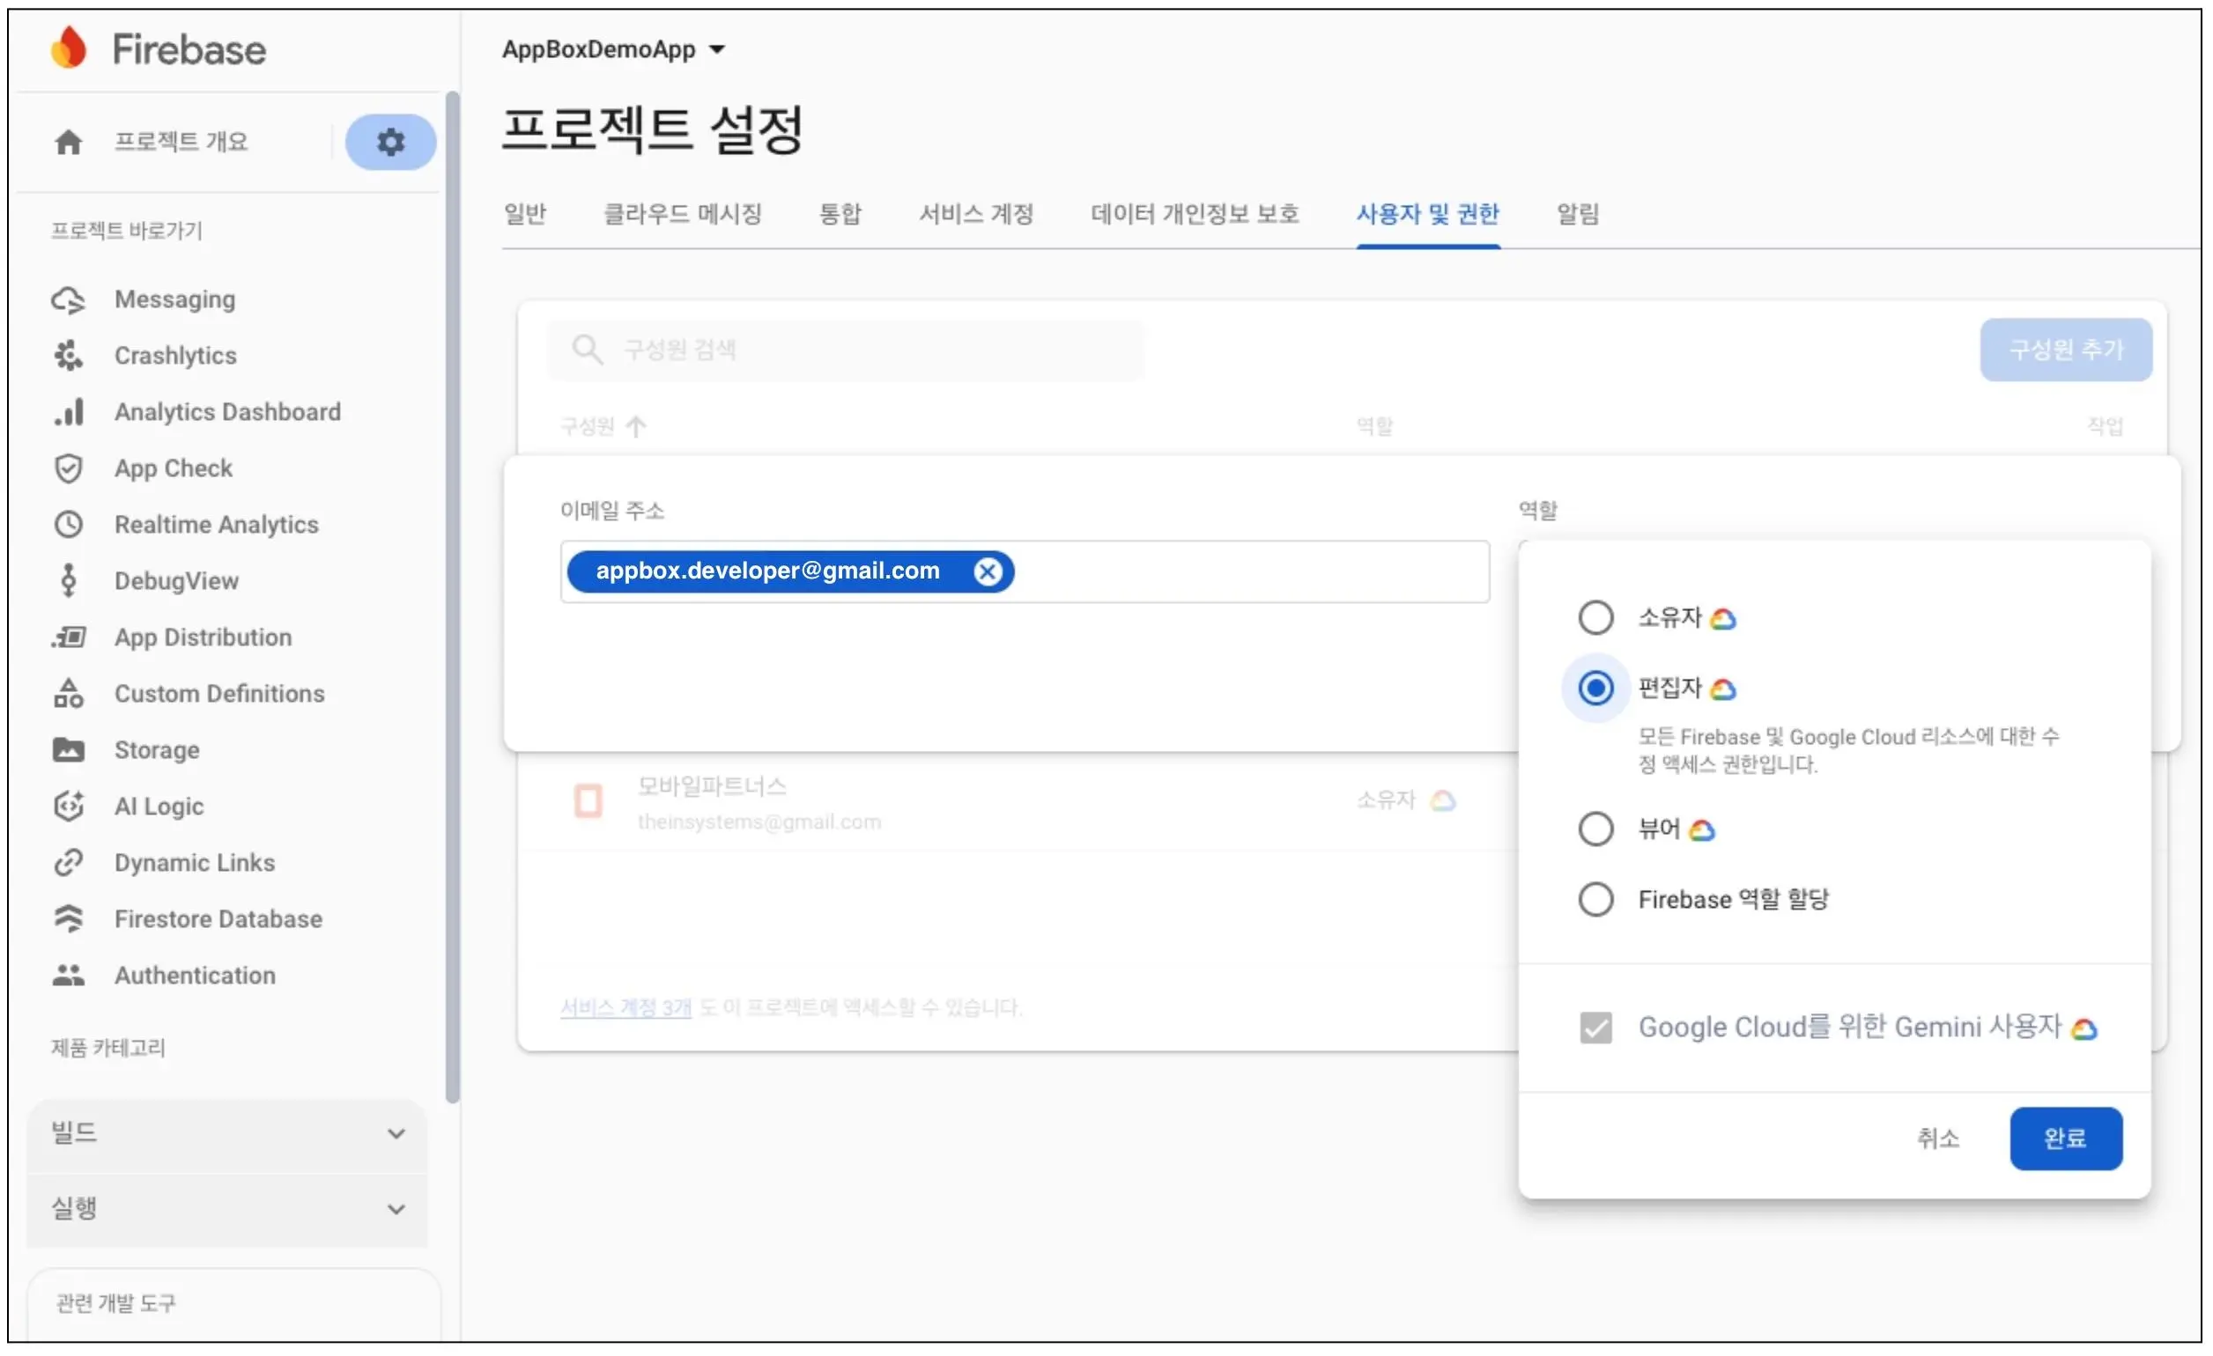Click the 완료 button
Image resolution: width=2213 pixels, height=1356 pixels.
[x=2066, y=1139]
